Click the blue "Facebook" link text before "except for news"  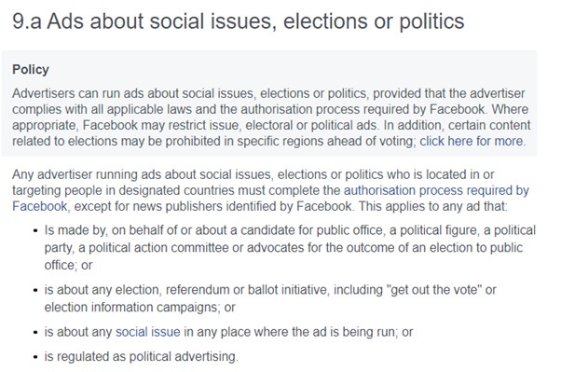click(40, 206)
